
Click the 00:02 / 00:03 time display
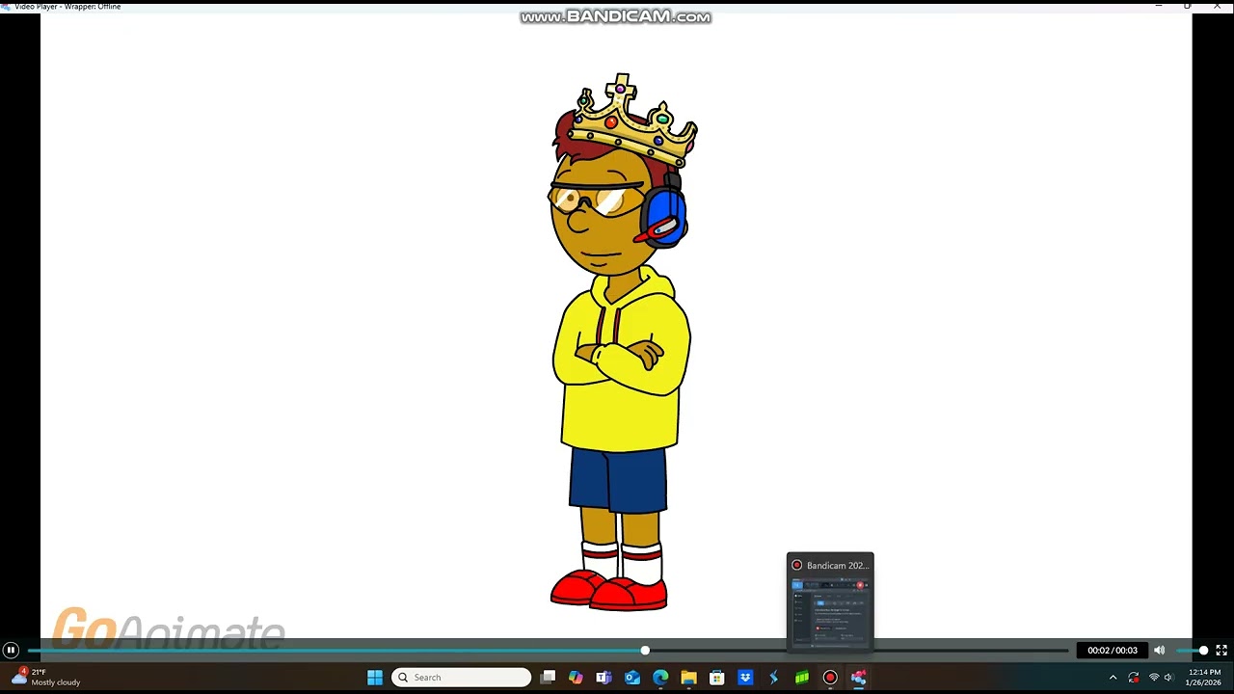[x=1113, y=651]
